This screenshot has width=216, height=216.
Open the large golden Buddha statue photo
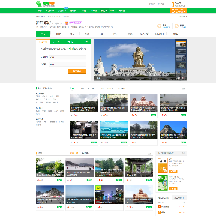134,60
